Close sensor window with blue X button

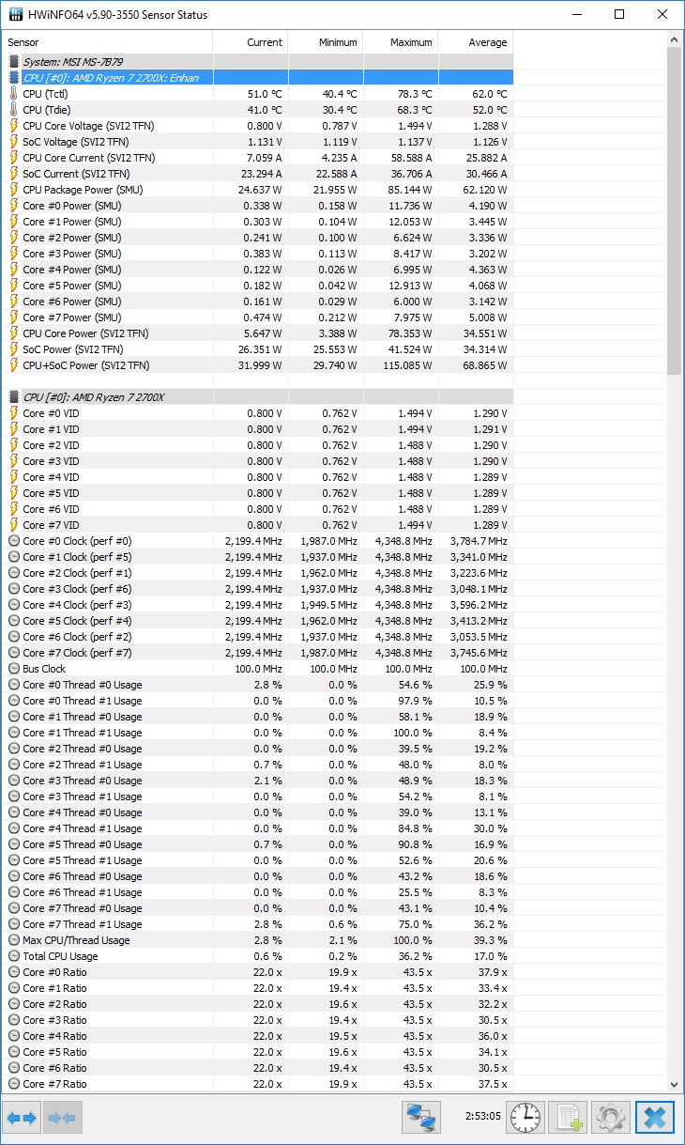(x=655, y=1118)
